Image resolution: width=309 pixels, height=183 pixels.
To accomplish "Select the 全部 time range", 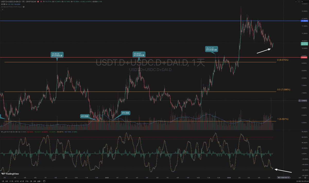I will 39,181.
